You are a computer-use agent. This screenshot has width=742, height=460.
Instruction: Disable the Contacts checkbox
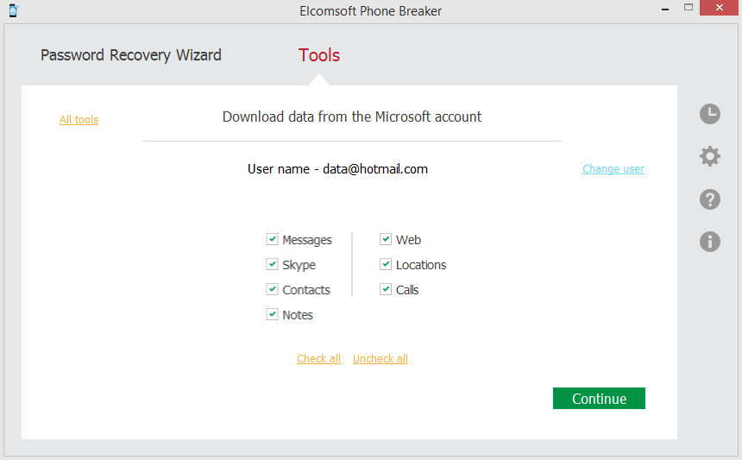click(273, 289)
